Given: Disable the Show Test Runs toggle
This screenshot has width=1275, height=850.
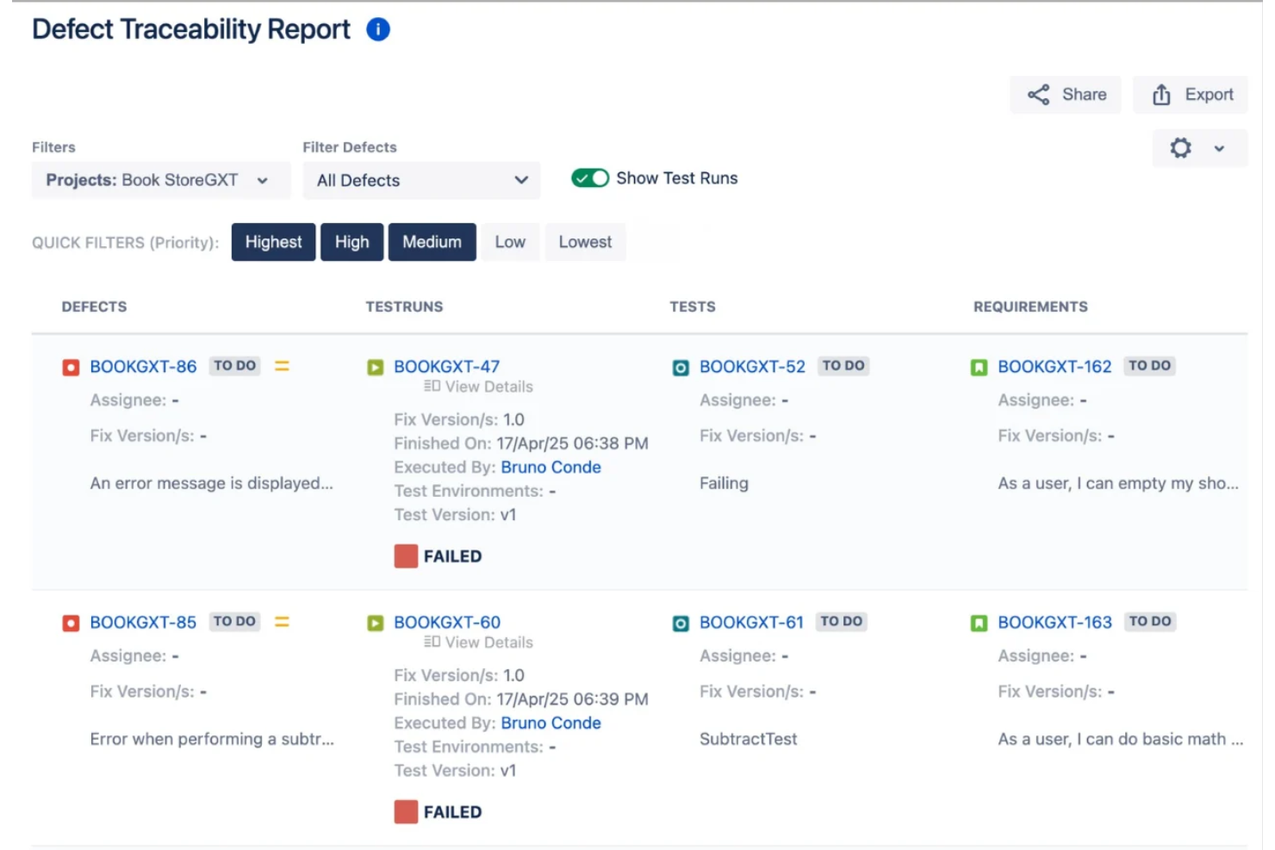Looking at the screenshot, I should 589,177.
